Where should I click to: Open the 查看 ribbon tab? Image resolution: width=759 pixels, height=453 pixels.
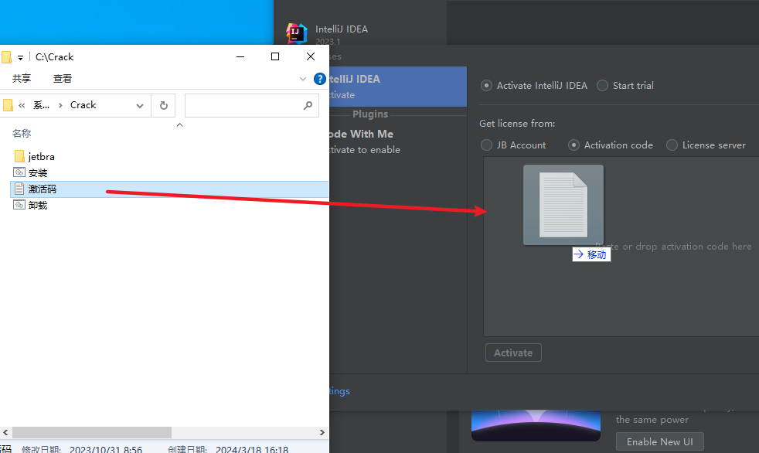63,78
